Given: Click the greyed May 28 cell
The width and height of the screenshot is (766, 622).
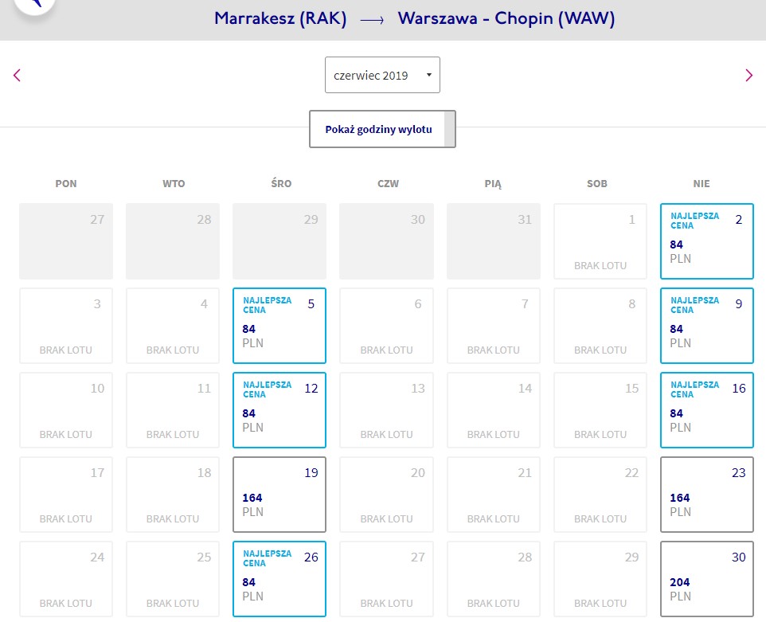Looking at the screenshot, I should tap(173, 241).
